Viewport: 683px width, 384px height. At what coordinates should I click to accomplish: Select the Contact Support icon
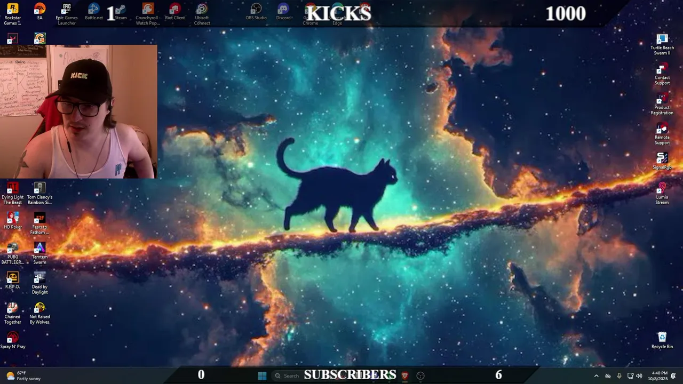pyautogui.click(x=662, y=74)
